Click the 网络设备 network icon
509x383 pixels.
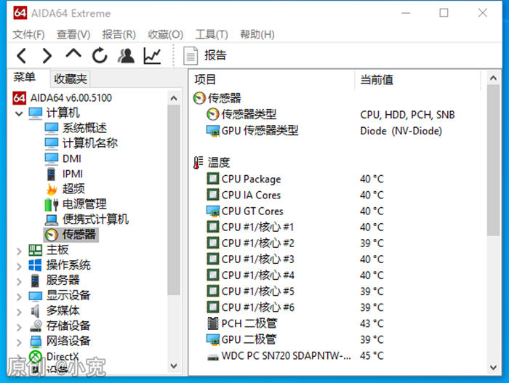(x=36, y=341)
